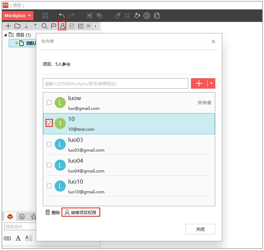Click the new folder icon in the project toolbar
Viewport: 264px width, 250px height.
(17, 26)
